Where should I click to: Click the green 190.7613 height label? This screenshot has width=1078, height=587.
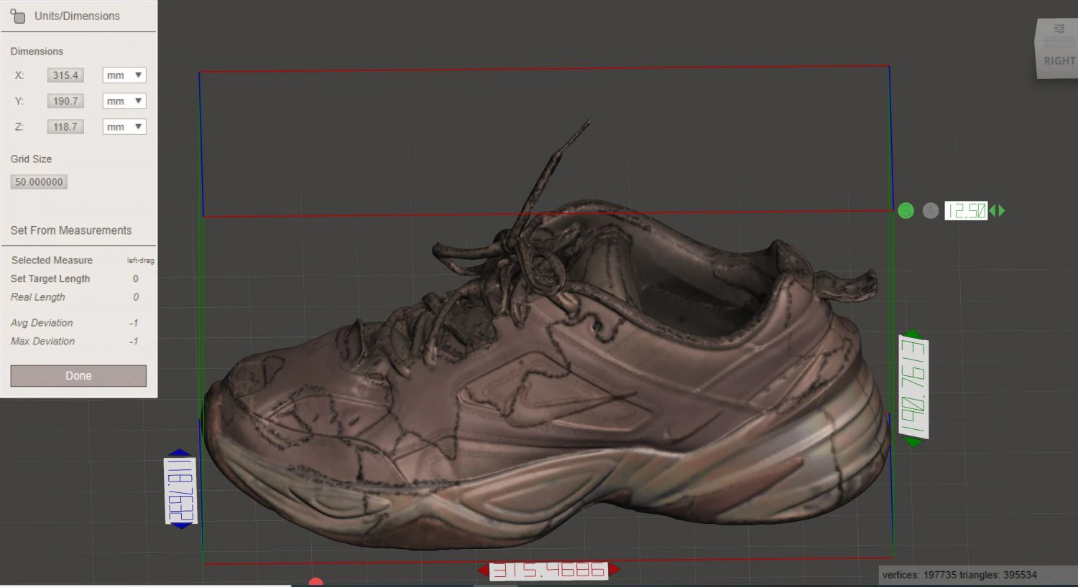tap(913, 387)
